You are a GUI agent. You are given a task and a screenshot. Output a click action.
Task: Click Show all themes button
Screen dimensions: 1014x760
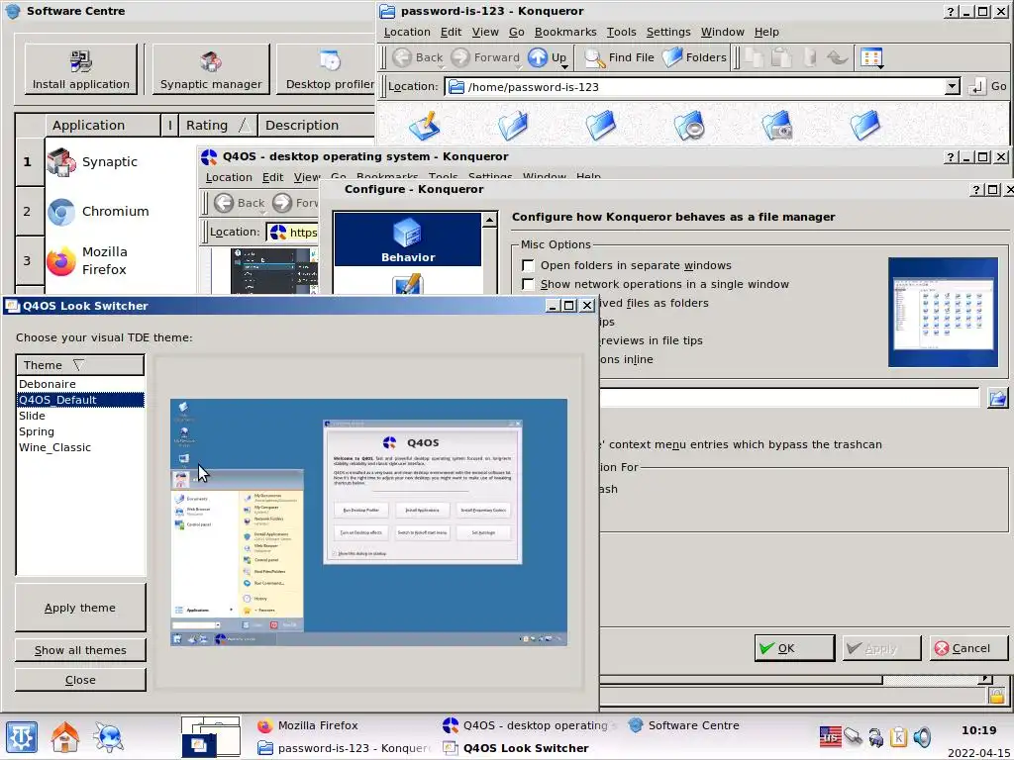click(x=80, y=650)
